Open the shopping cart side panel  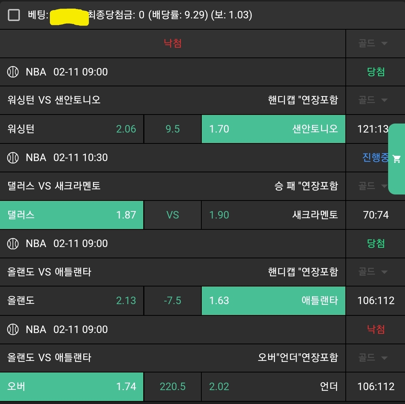coord(396,159)
